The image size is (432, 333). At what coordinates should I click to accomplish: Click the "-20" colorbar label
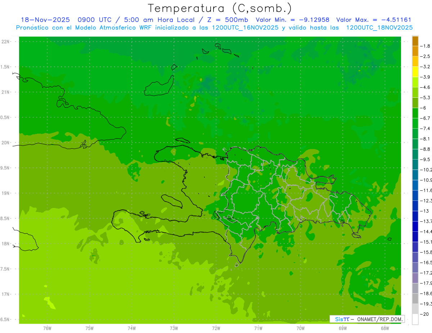[x=424, y=314]
